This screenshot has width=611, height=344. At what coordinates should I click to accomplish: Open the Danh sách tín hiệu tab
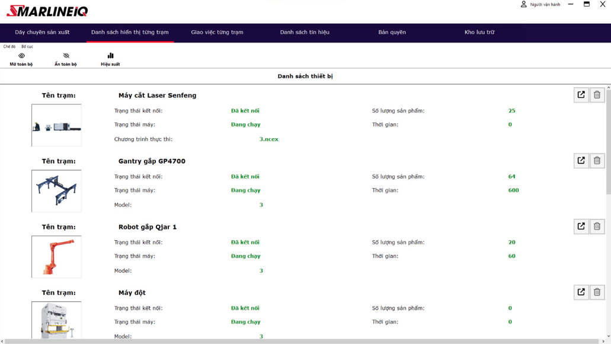[305, 33]
